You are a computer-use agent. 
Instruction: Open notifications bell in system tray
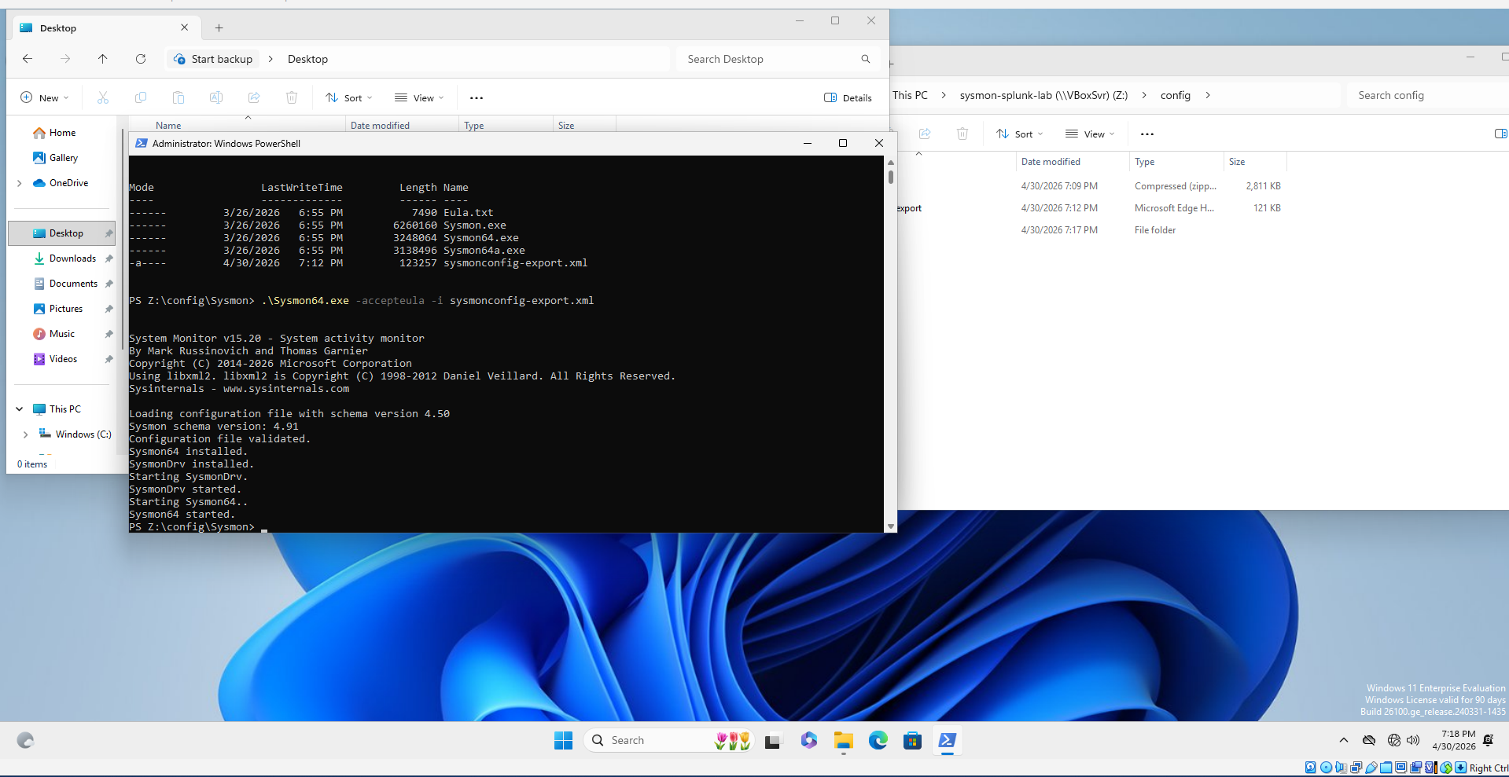1488,740
